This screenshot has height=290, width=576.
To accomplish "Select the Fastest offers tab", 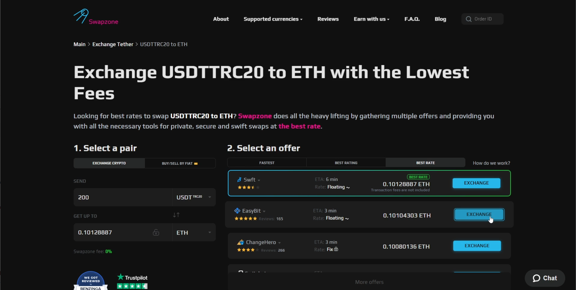I will coord(266,163).
